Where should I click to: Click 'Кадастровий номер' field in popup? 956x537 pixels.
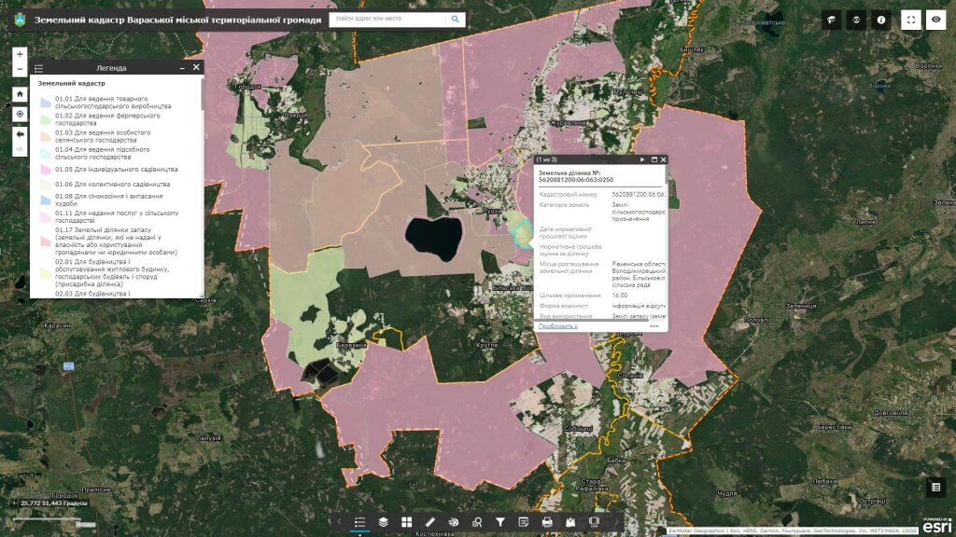coord(569,195)
